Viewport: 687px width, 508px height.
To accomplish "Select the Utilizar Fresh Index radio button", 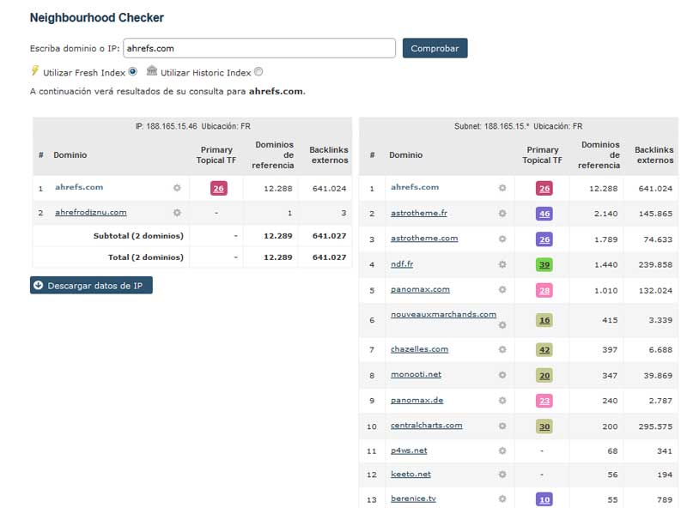I will coord(133,72).
